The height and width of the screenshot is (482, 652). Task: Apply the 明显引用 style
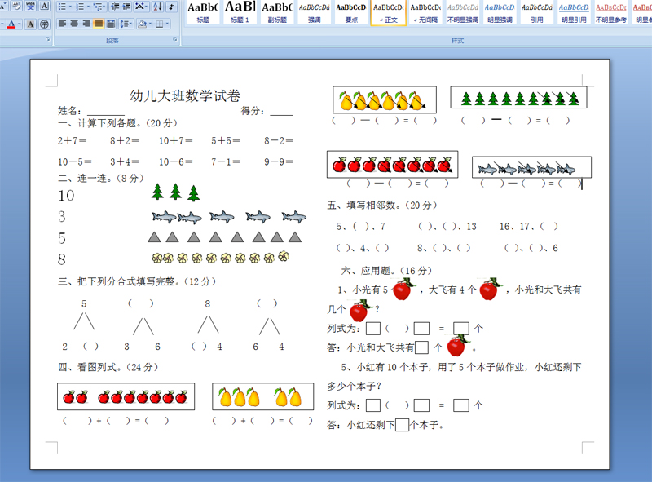point(574,12)
